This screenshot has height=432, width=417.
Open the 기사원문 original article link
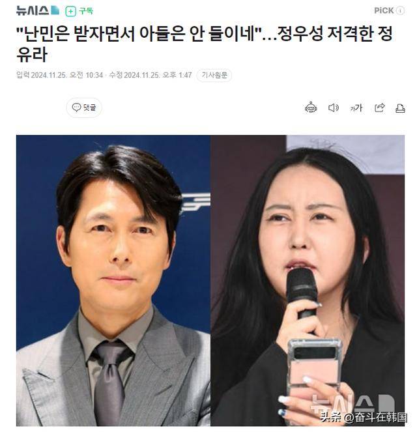coord(214,75)
